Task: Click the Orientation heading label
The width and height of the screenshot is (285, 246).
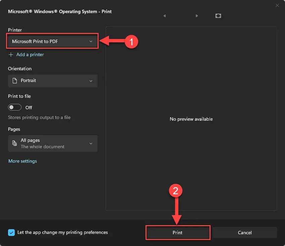Action: click(x=20, y=69)
